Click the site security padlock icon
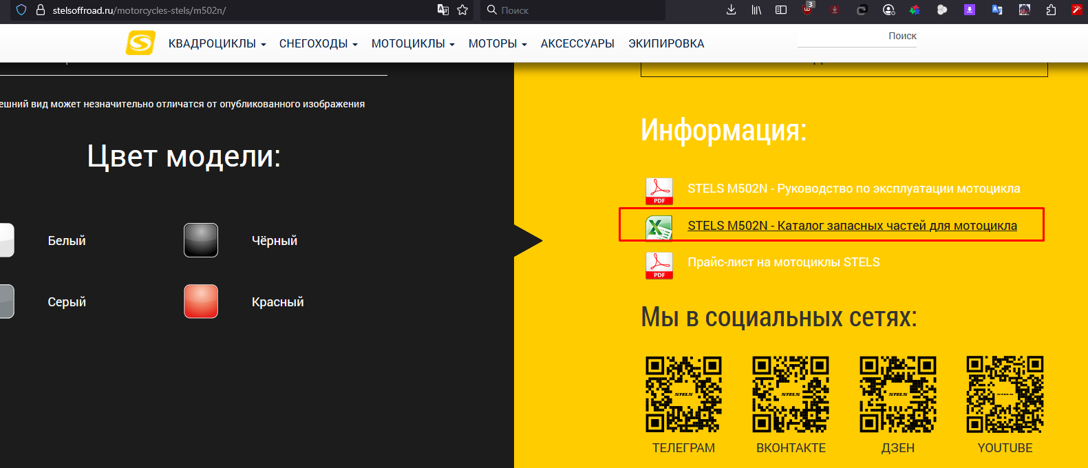The height and width of the screenshot is (468, 1088). click(x=40, y=10)
